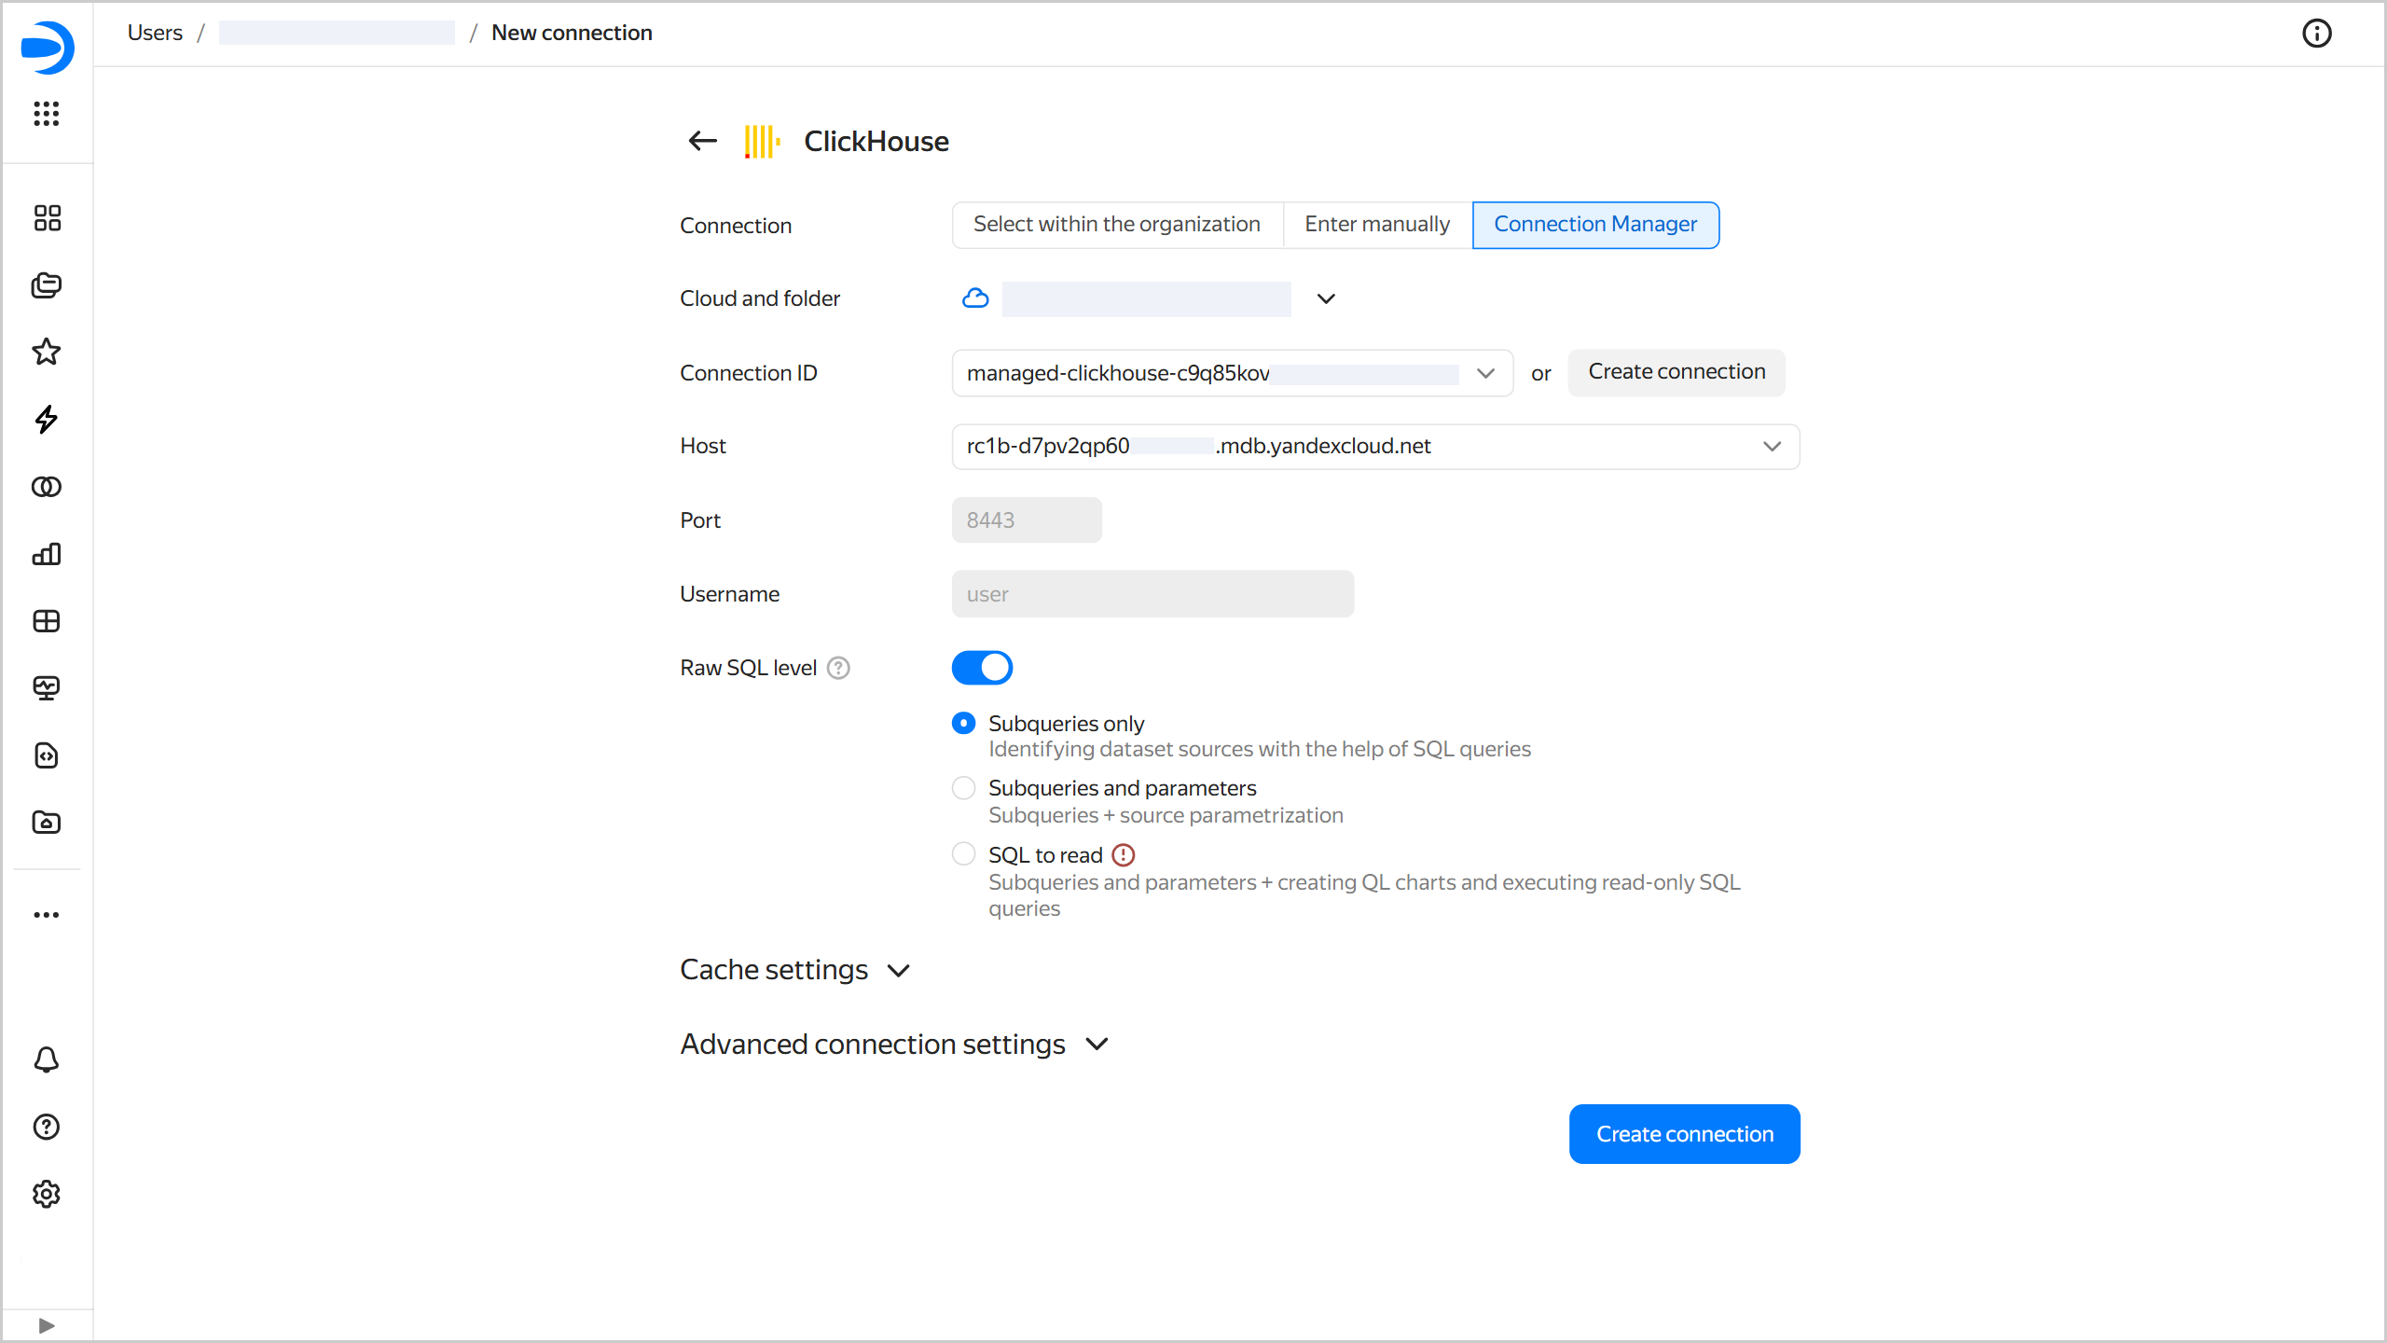Click the Connection ID label
Viewport: 2387px width, 1343px height.
tap(749, 373)
